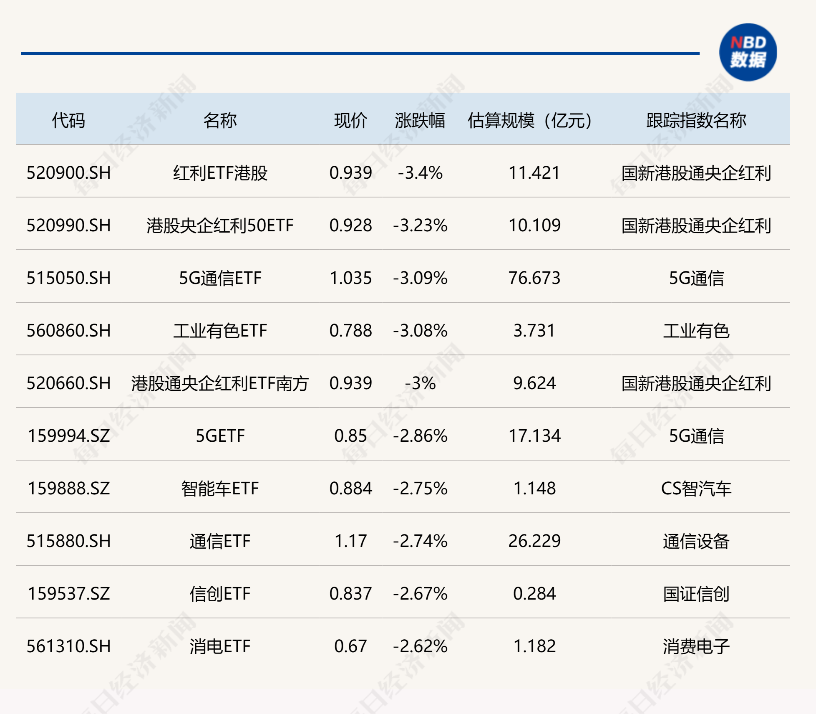
Task: Click change value -3%
Action: click(420, 383)
